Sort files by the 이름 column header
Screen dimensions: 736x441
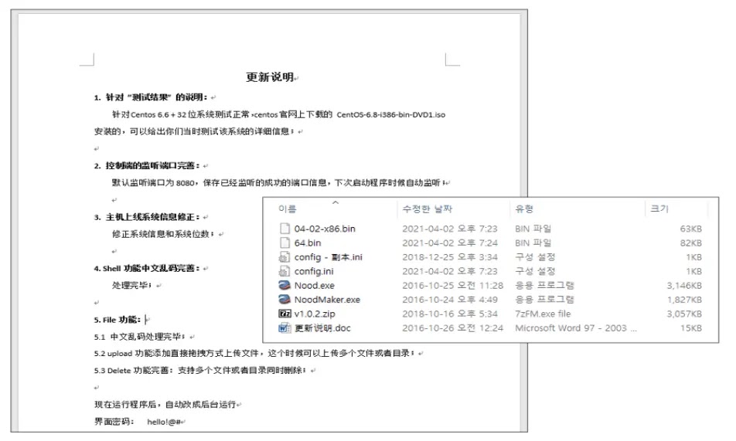[288, 209]
